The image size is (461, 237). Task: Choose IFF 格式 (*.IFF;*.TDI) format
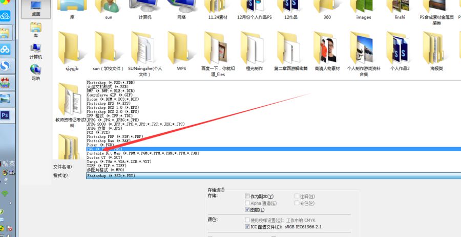click(274, 116)
